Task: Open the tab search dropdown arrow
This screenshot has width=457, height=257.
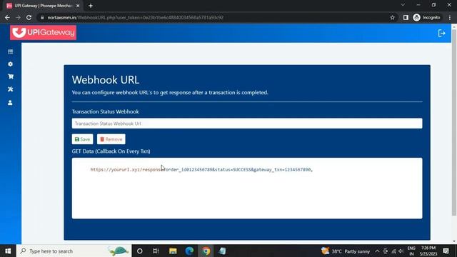Action: click(x=403, y=5)
